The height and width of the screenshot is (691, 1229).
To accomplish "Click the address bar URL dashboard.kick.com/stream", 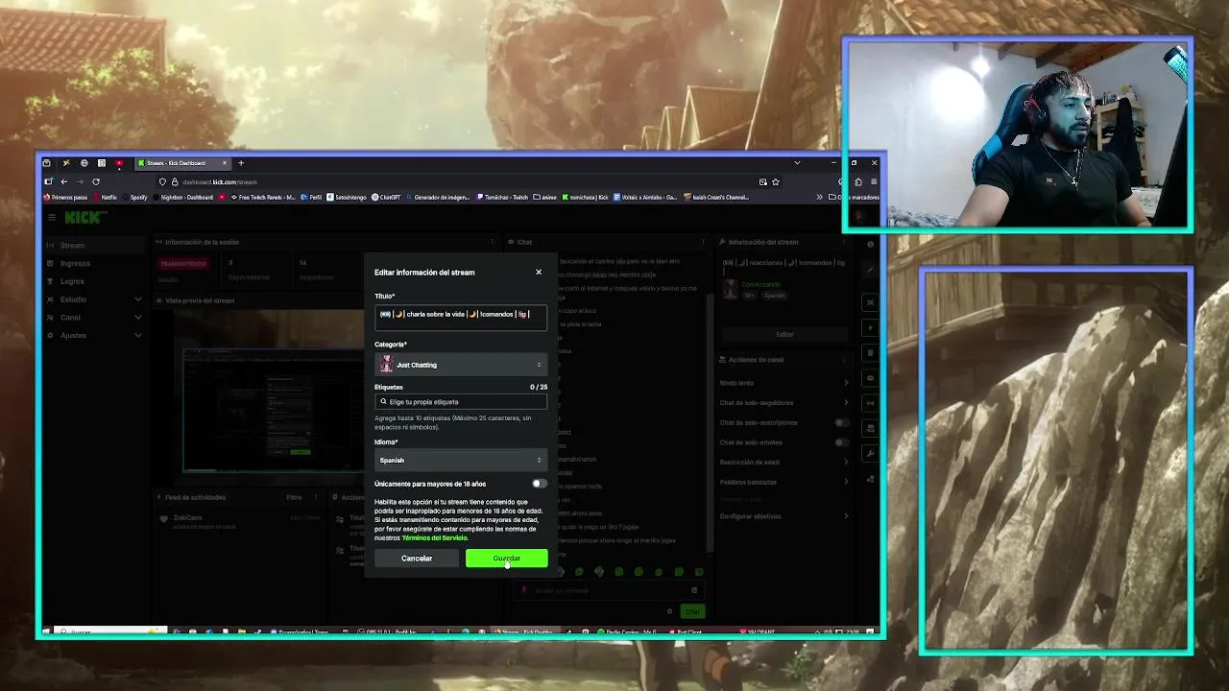I will tap(220, 182).
